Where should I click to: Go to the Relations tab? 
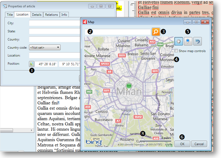(51, 15)
